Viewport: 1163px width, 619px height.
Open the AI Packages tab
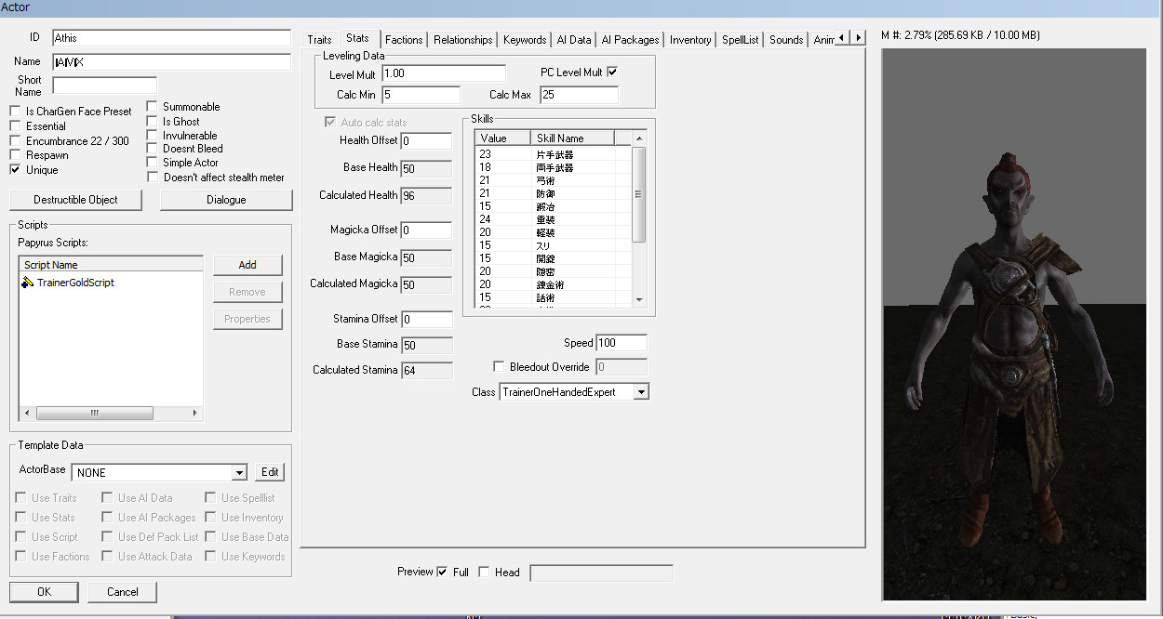(x=631, y=40)
